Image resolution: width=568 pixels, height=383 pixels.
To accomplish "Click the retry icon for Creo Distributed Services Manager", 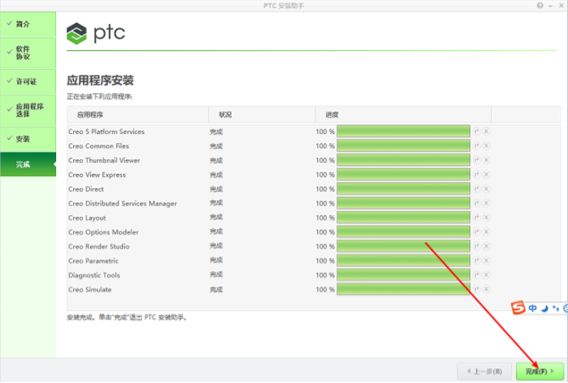I will click(x=476, y=203).
